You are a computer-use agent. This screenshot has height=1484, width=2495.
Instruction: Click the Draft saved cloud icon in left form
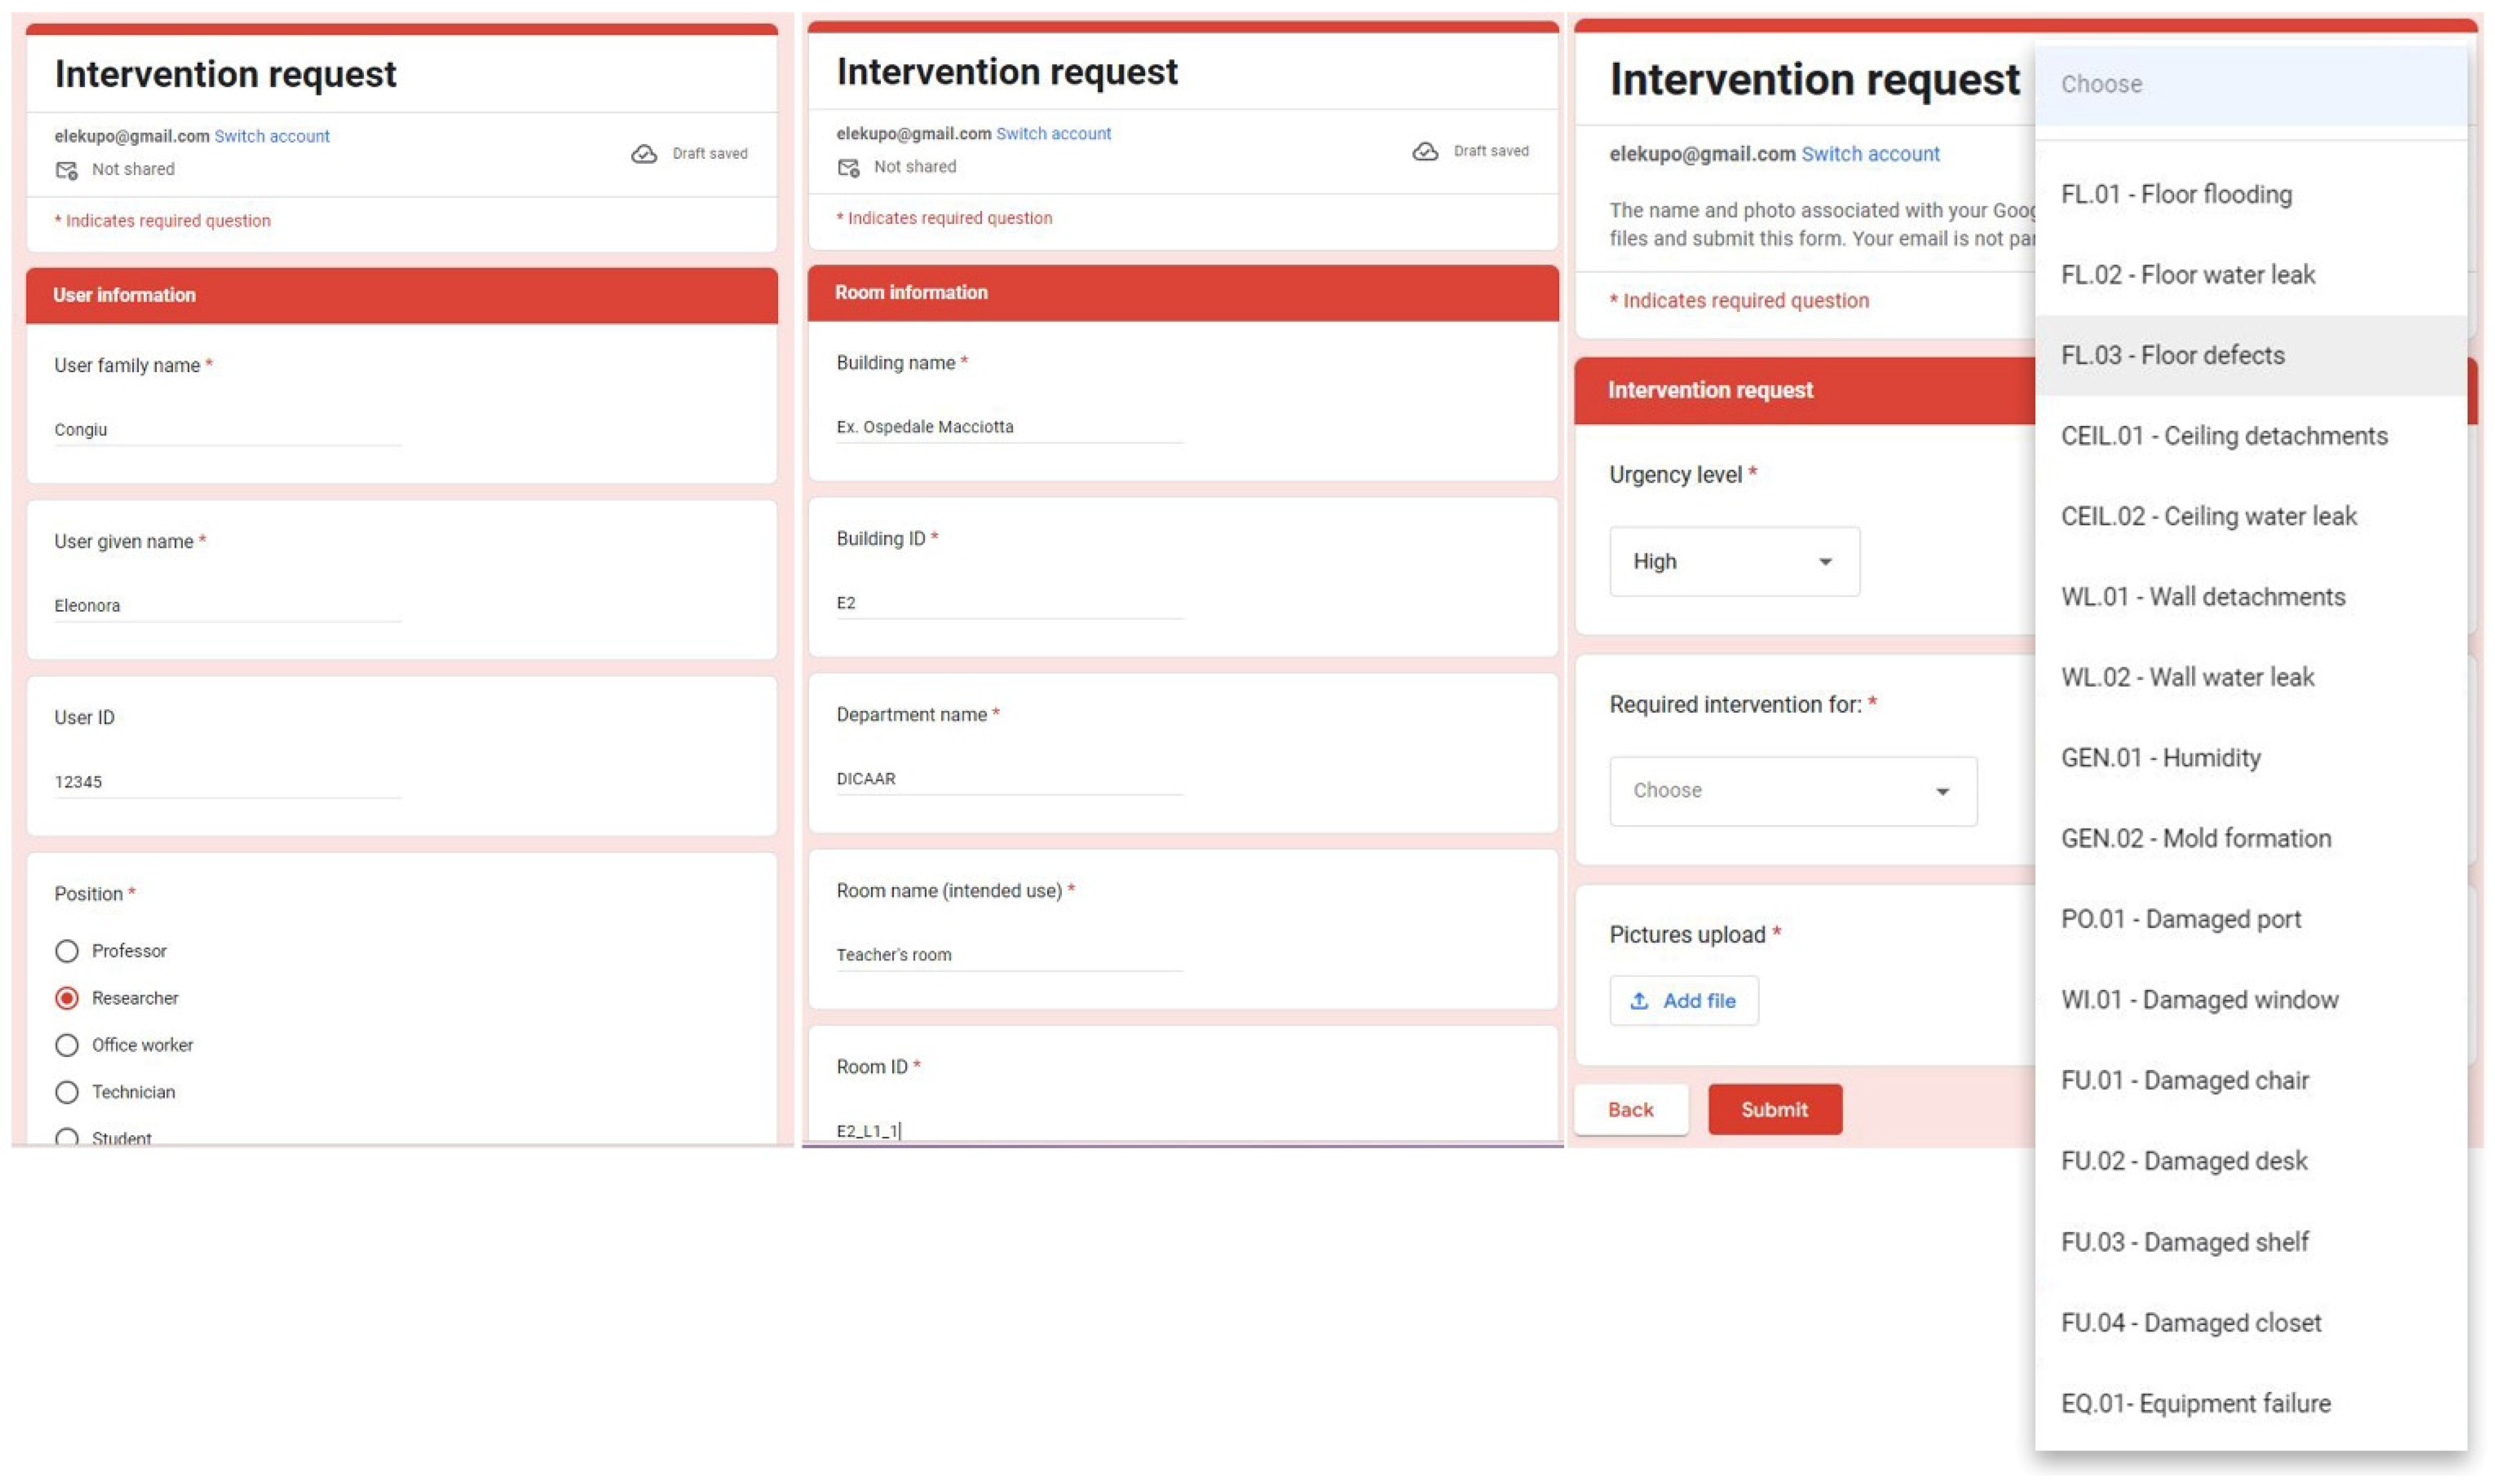[x=644, y=154]
